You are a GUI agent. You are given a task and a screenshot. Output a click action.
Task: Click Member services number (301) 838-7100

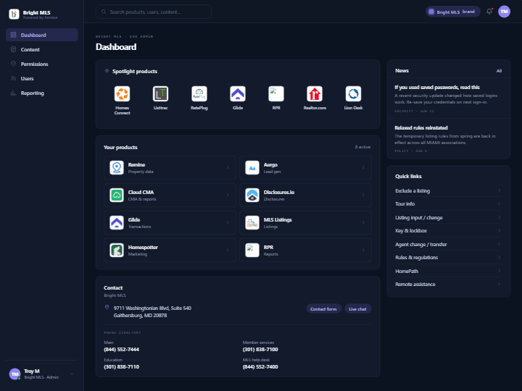pyautogui.click(x=260, y=350)
